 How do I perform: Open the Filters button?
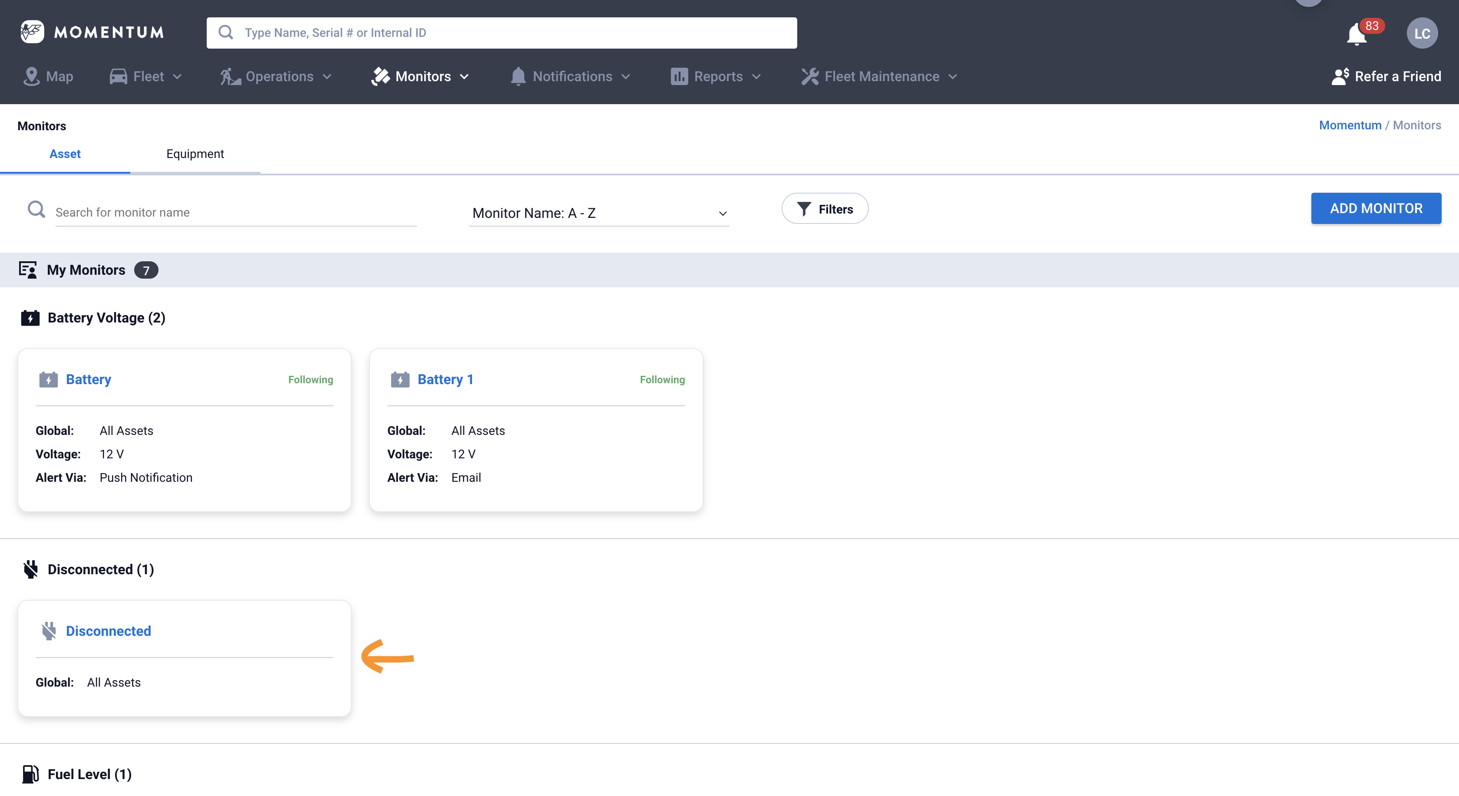(x=825, y=209)
